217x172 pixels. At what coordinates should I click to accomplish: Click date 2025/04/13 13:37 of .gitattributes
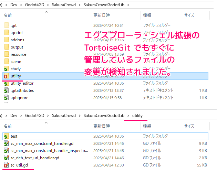(x=108, y=90)
